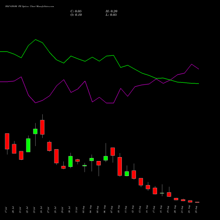Click the green indicator line's highest peak
The height and width of the screenshot is (220, 220).
click(36, 40)
